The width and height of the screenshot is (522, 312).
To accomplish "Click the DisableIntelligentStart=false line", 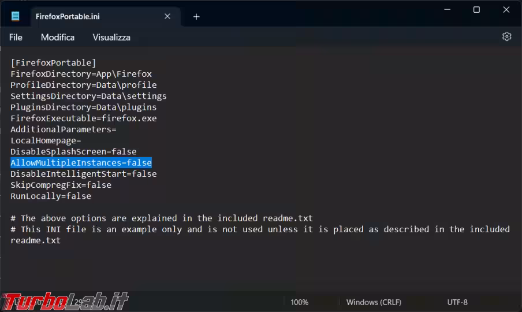I will point(84,174).
